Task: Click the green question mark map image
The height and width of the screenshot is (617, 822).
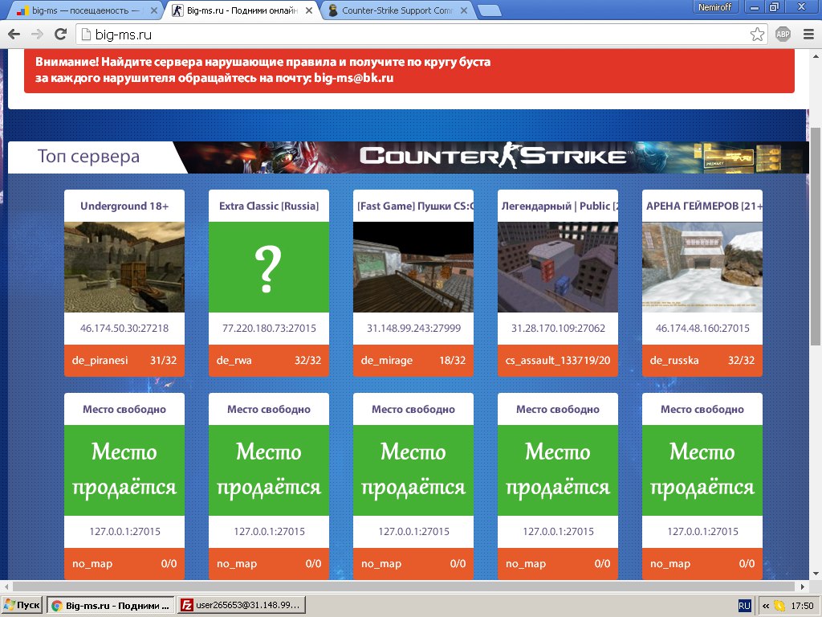Action: tap(269, 267)
